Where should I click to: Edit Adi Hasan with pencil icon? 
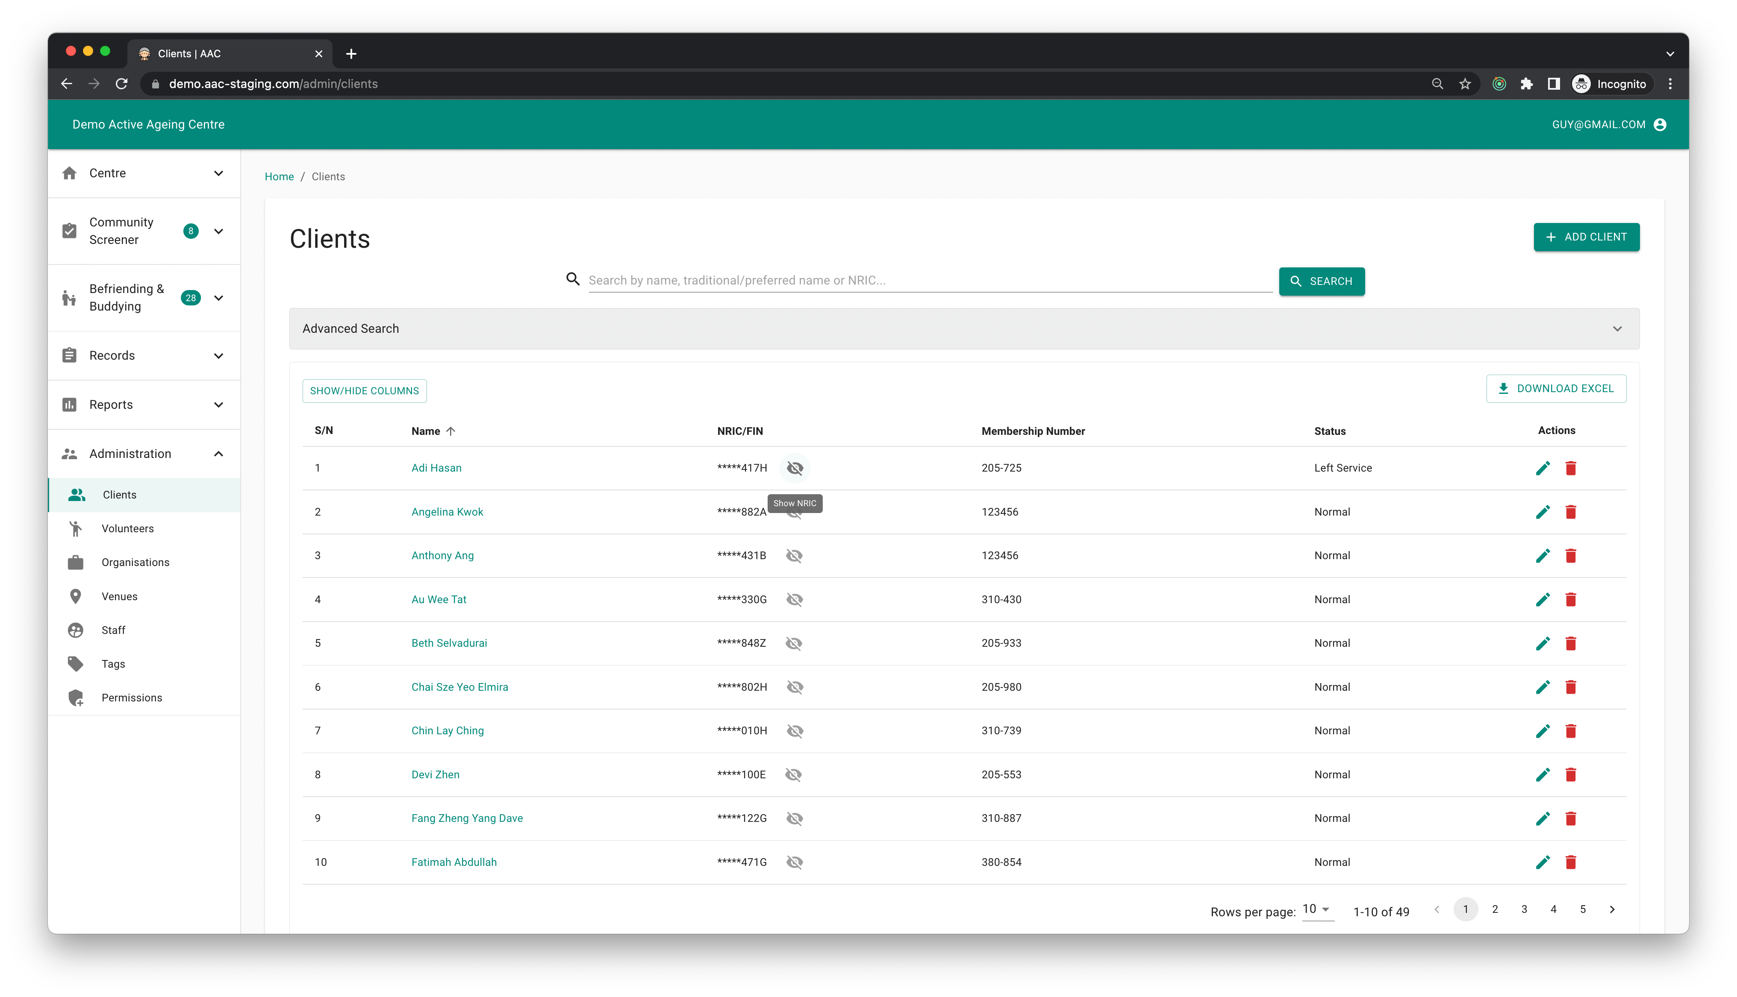1543,468
